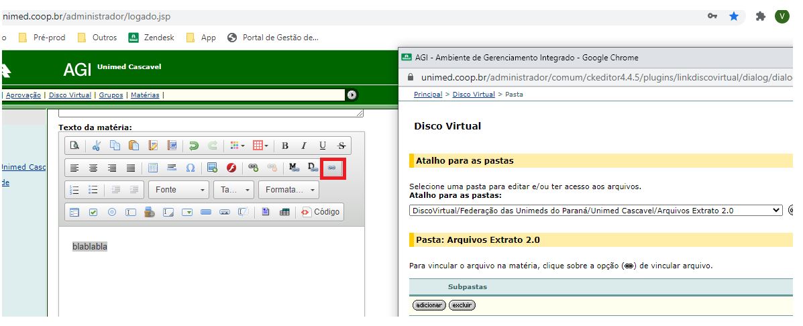The height and width of the screenshot is (326, 803).
Task: Toggle italic formatting
Action: (304, 146)
